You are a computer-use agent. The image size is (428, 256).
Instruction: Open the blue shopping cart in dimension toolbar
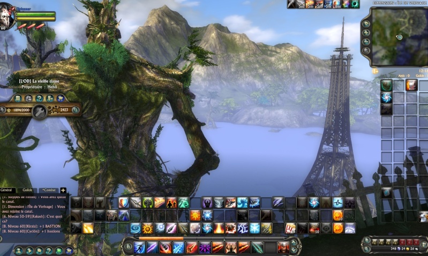coord(61,98)
